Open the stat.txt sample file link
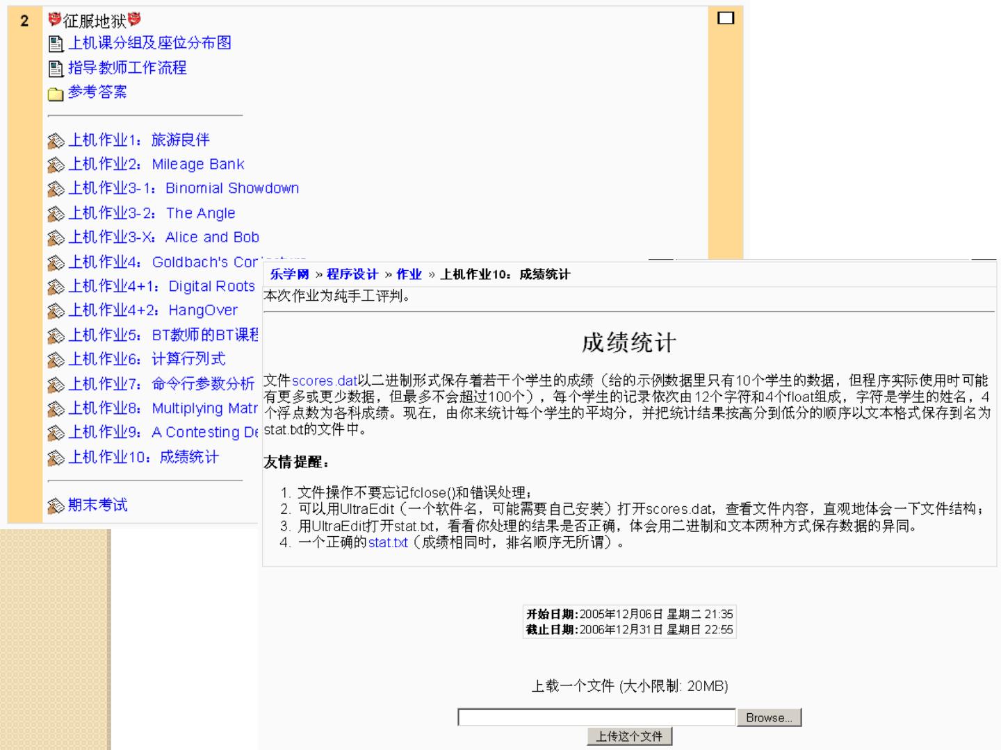1001x750 pixels. (x=388, y=542)
